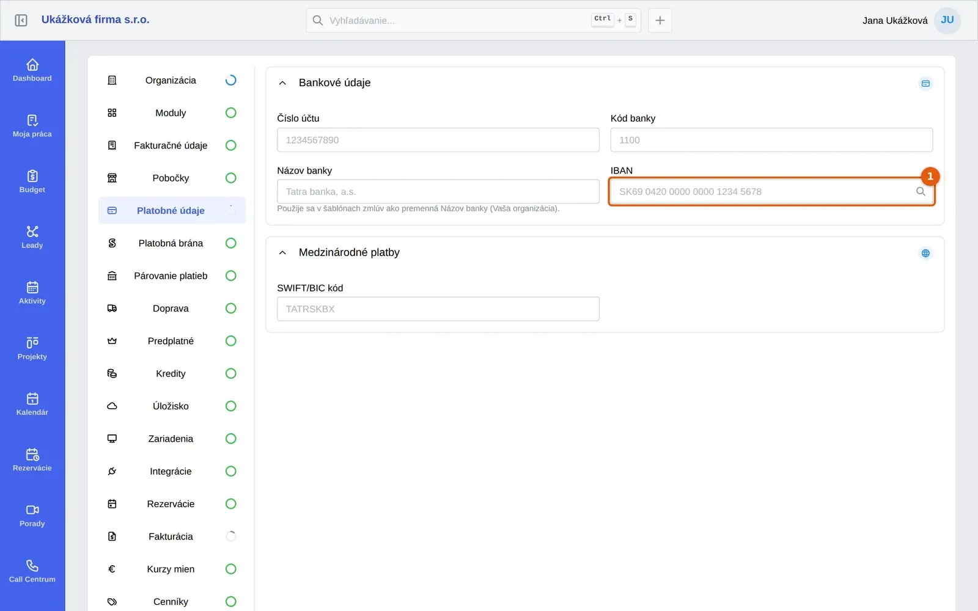
Task: Open Moja práca in the sidebar
Action: (x=32, y=125)
